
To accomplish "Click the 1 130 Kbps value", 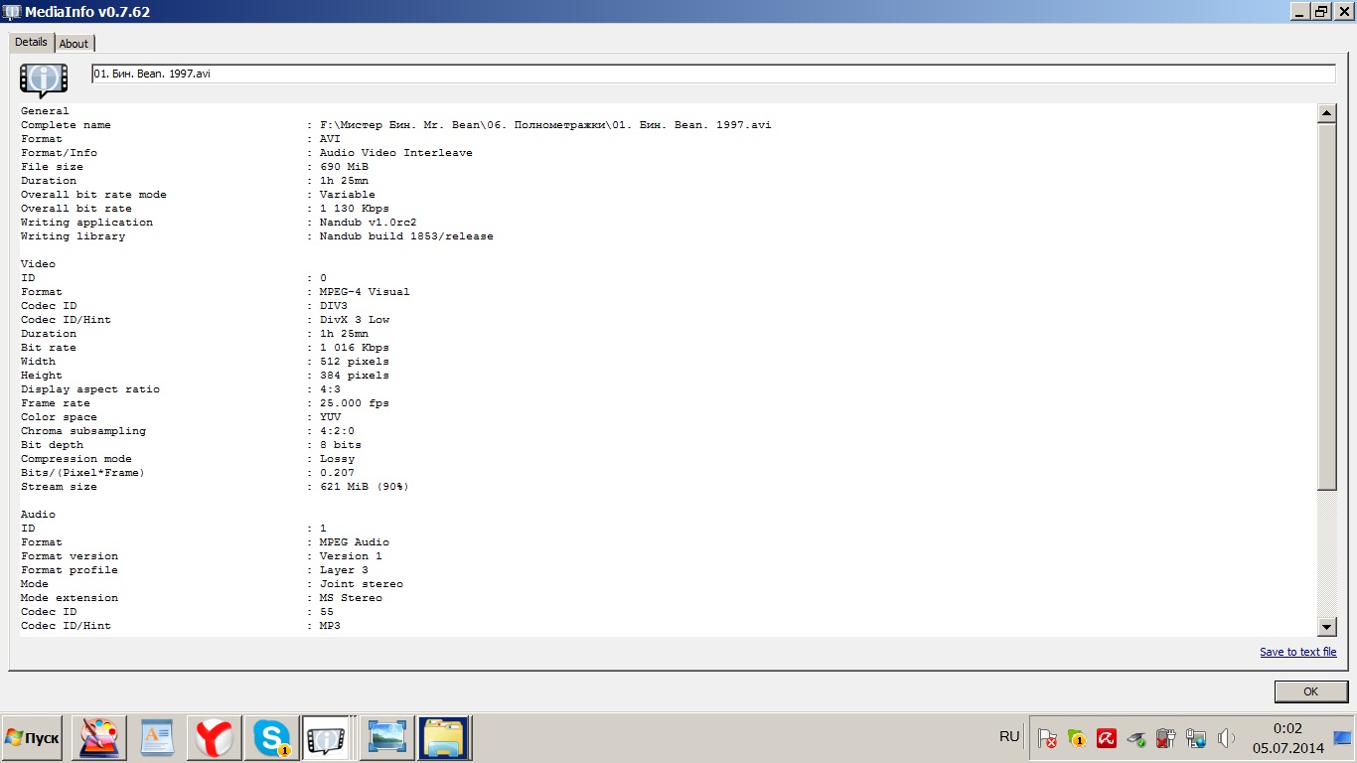I will 355,209.
